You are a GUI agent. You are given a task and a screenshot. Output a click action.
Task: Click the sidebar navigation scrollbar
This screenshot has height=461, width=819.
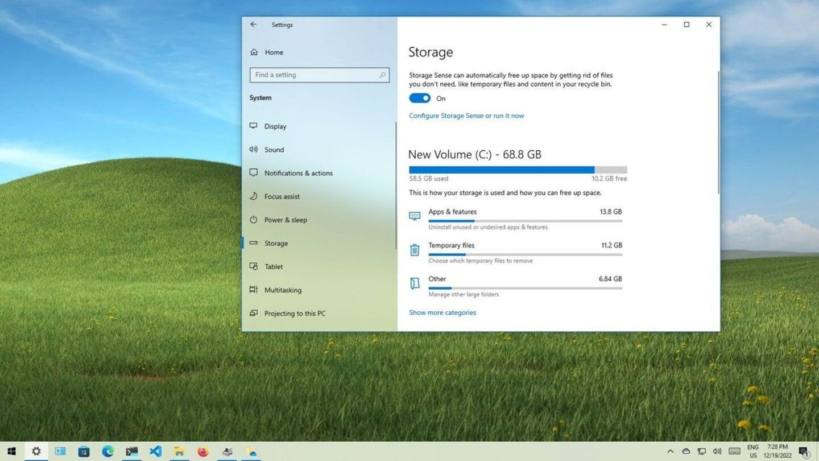pos(396,185)
